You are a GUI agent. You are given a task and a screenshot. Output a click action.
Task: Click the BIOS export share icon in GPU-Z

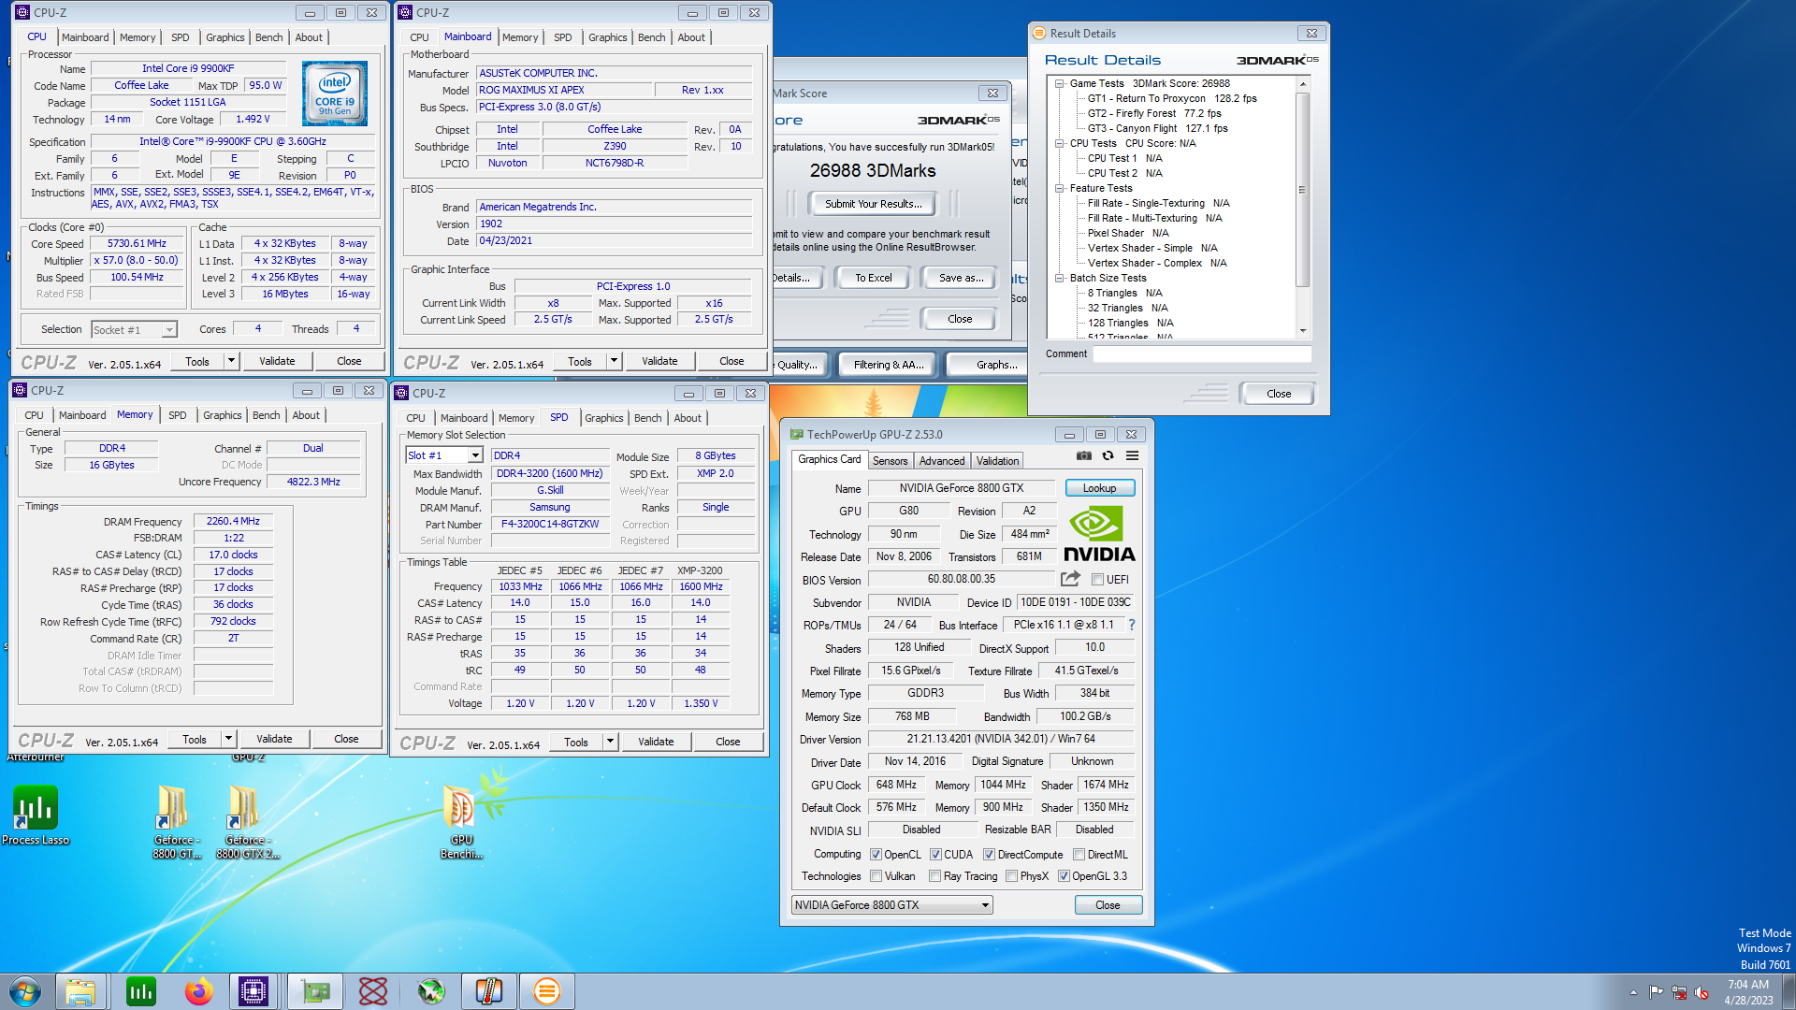(x=1070, y=579)
